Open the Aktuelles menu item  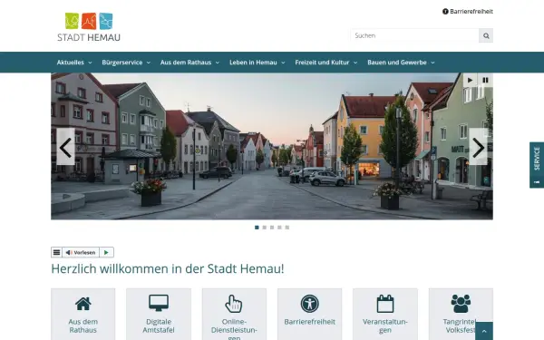point(71,63)
